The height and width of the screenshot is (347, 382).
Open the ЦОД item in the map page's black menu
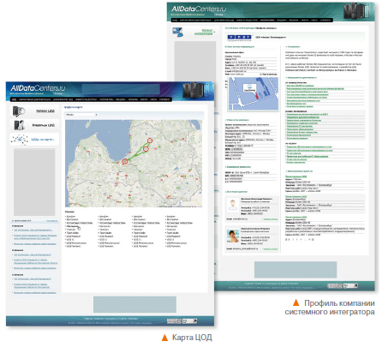click(14, 99)
